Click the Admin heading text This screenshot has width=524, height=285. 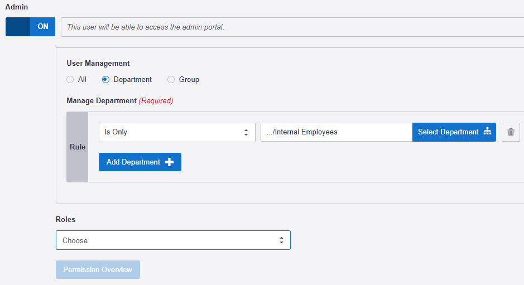pyautogui.click(x=17, y=7)
